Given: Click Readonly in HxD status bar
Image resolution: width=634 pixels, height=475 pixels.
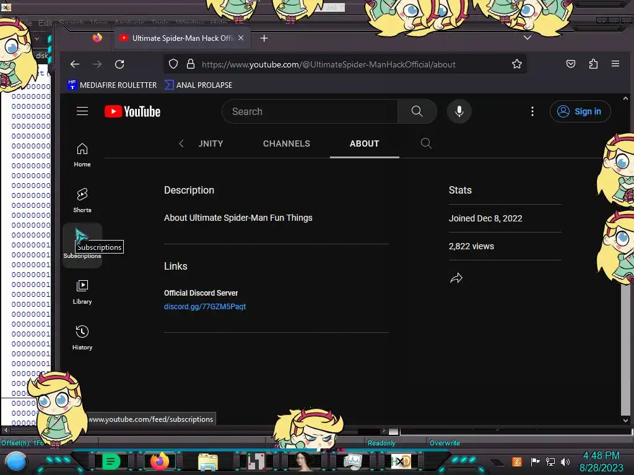Looking at the screenshot, I should [x=381, y=443].
